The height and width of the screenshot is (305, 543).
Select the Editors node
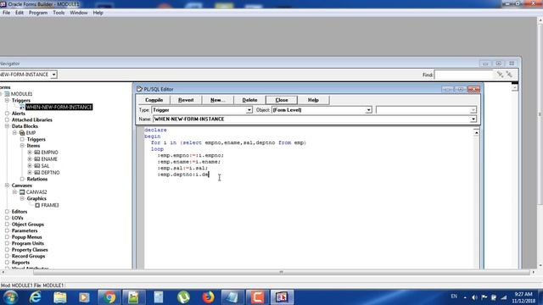[20, 212]
